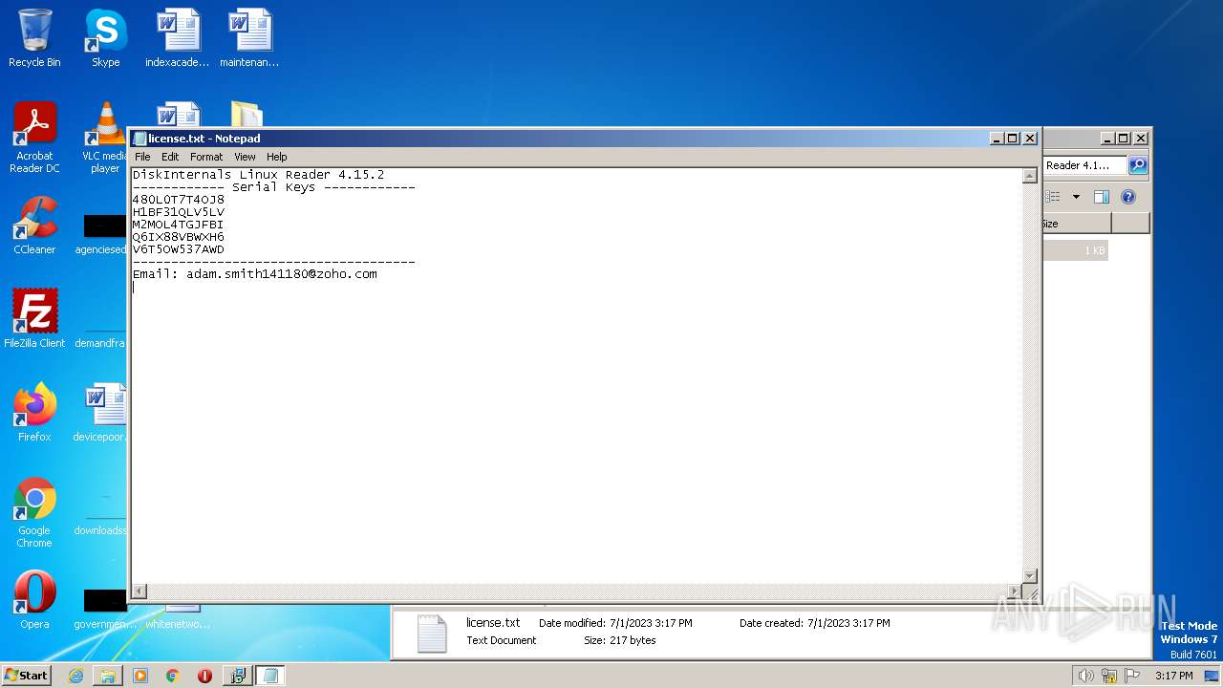Select Notepad task in the taskbar
The image size is (1223, 688).
(270, 676)
